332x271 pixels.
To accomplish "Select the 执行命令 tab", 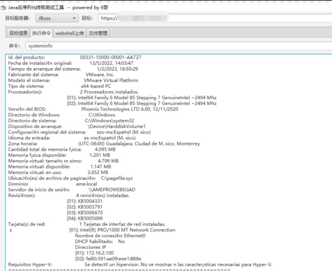I will [41, 33].
